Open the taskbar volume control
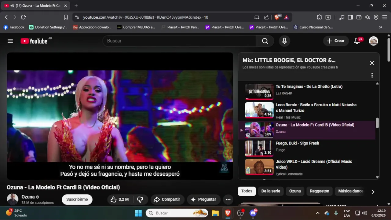Image resolution: width=391 pixels, height=220 pixels. pyautogui.click(x=364, y=213)
